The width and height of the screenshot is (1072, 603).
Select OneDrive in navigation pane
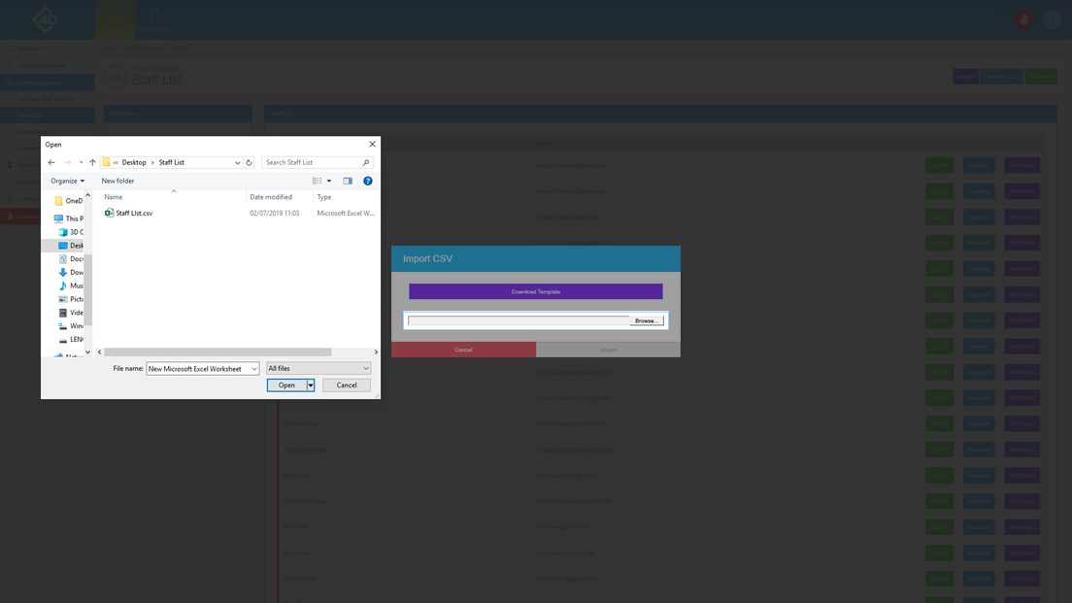click(x=68, y=201)
